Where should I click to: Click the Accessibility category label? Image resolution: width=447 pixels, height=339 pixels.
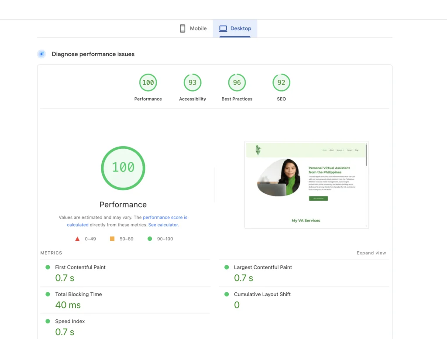pyautogui.click(x=193, y=99)
